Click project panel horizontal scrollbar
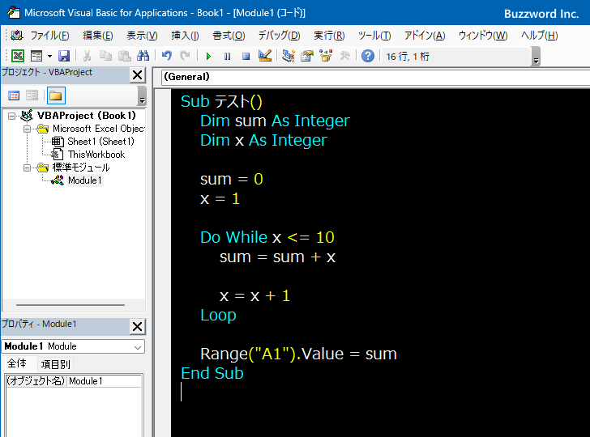This screenshot has height=437, width=590. [x=71, y=305]
